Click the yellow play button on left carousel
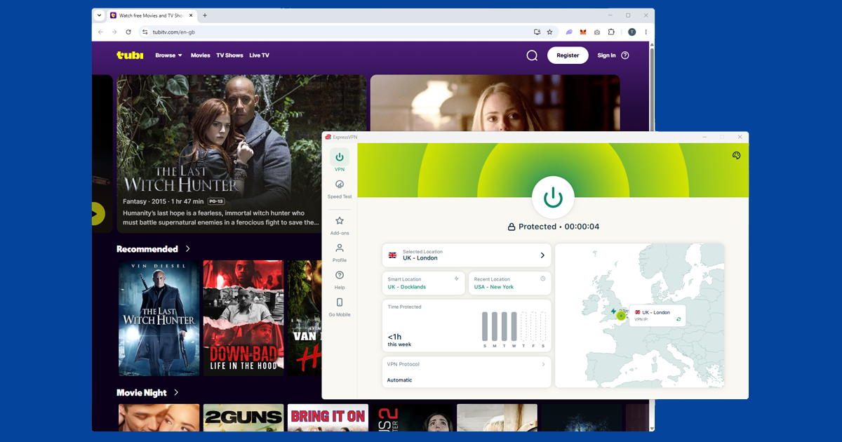The height and width of the screenshot is (442, 842). click(98, 215)
